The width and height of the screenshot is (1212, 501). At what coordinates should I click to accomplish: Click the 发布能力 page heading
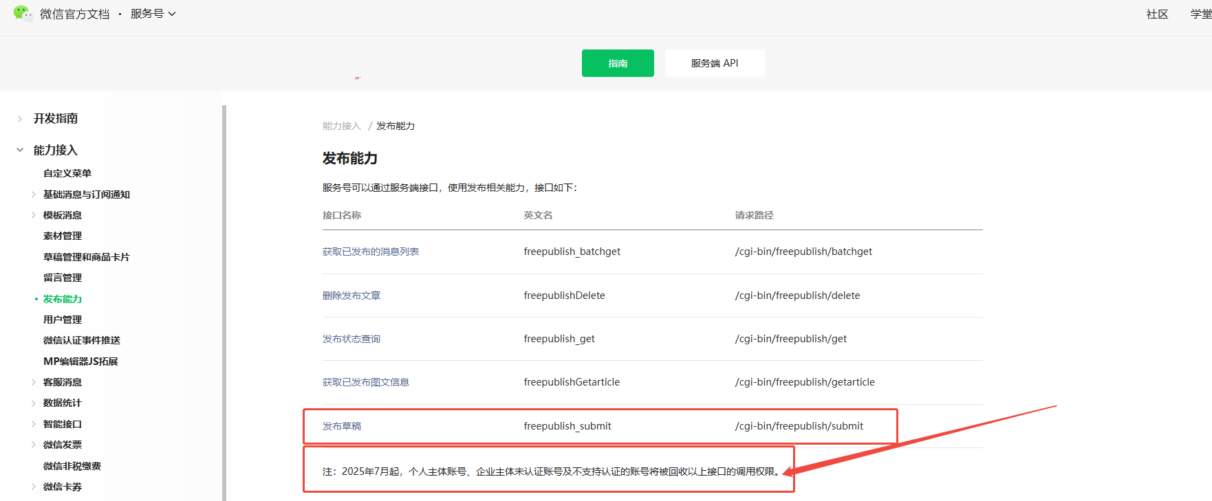(x=350, y=158)
